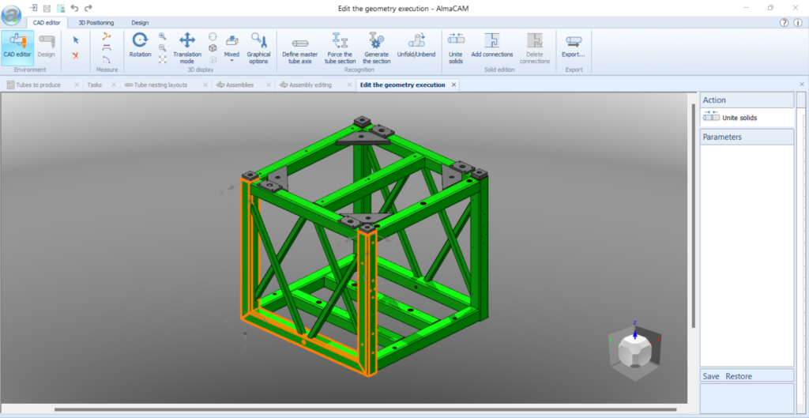Close the Edit the geometry execution tab
The image size is (809, 418).
pos(454,85)
